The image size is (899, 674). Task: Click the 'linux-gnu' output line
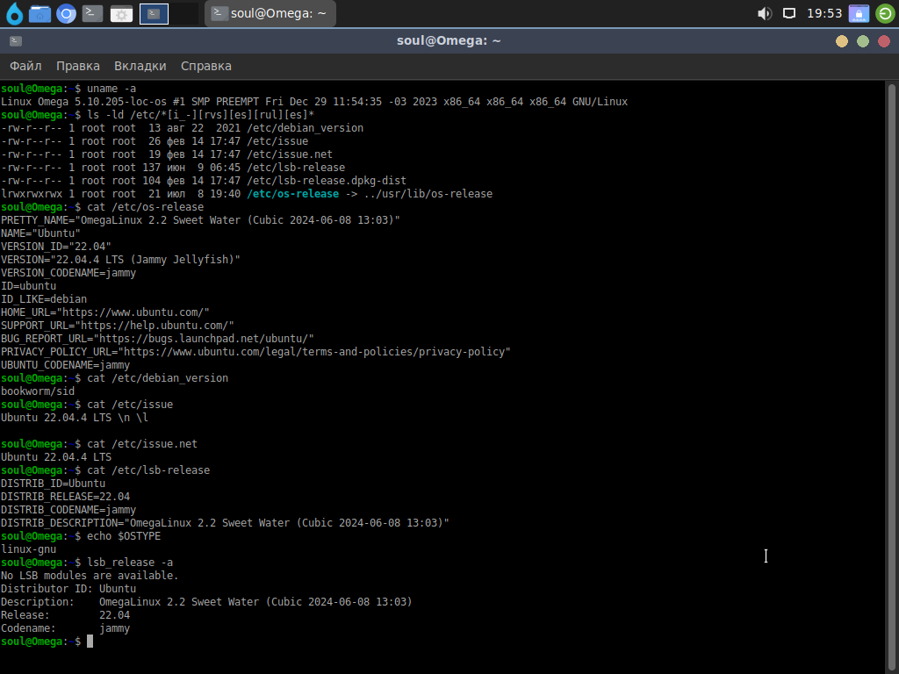tap(29, 550)
